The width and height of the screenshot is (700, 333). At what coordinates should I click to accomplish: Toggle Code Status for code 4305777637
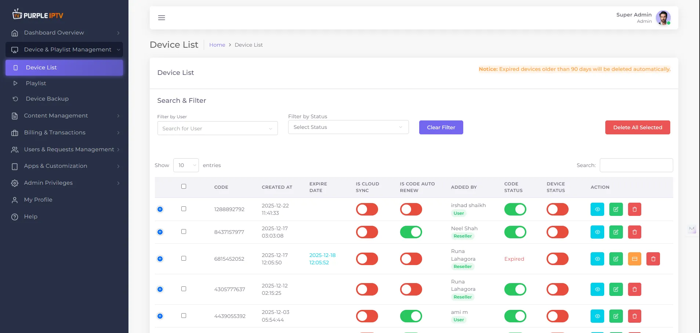515,289
